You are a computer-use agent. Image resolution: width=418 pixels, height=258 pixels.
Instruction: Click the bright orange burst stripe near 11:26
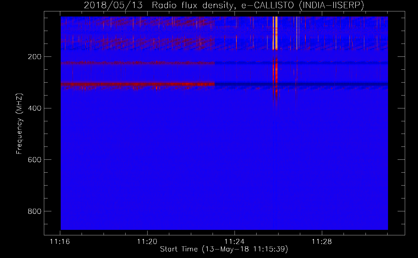pyautogui.click(x=276, y=33)
